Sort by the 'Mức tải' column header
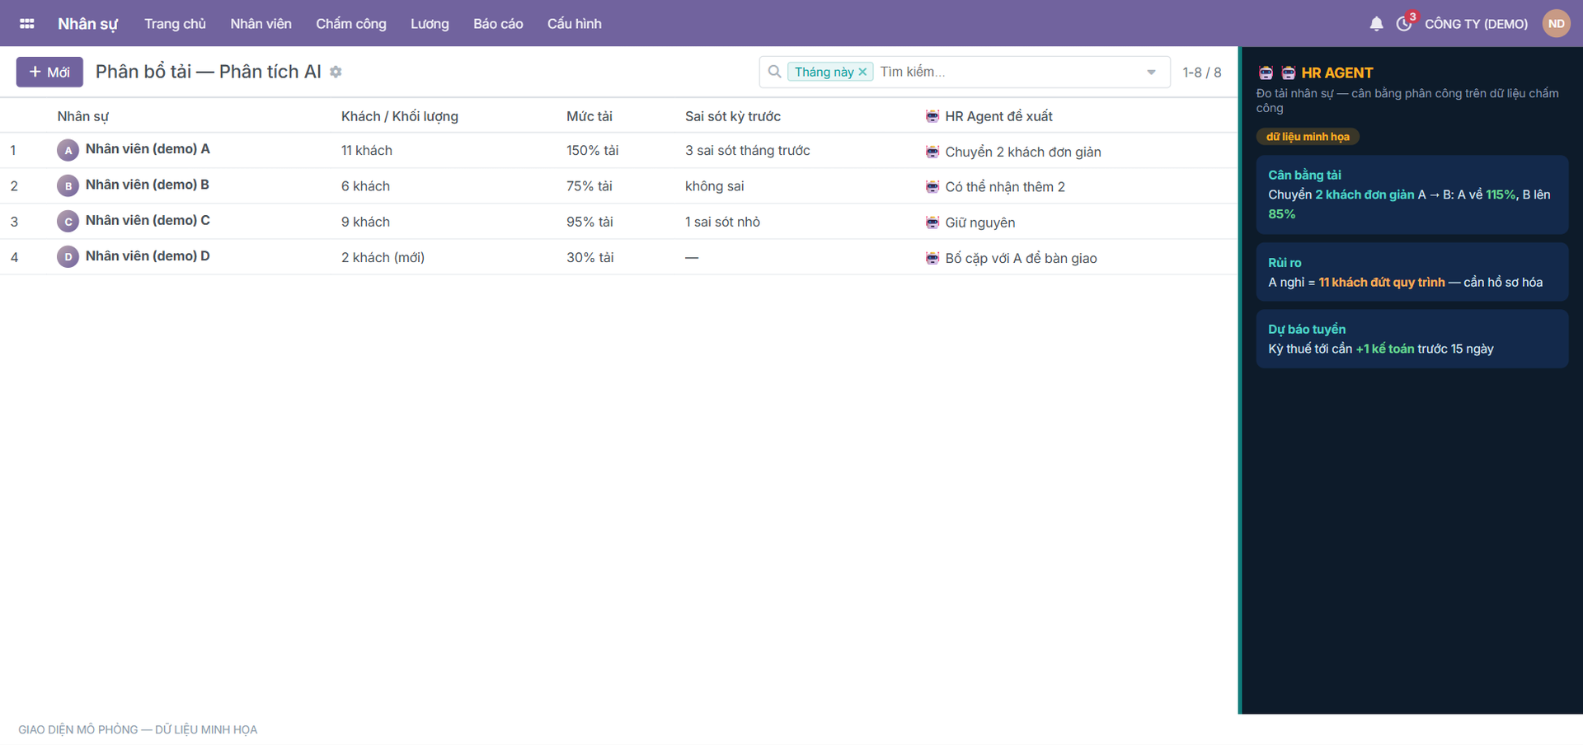Screen dimensions: 1583x745 pyautogui.click(x=590, y=116)
